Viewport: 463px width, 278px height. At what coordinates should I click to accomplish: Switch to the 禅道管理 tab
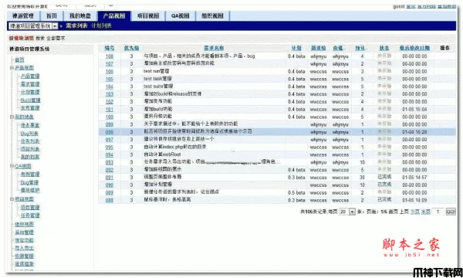tap(23, 16)
